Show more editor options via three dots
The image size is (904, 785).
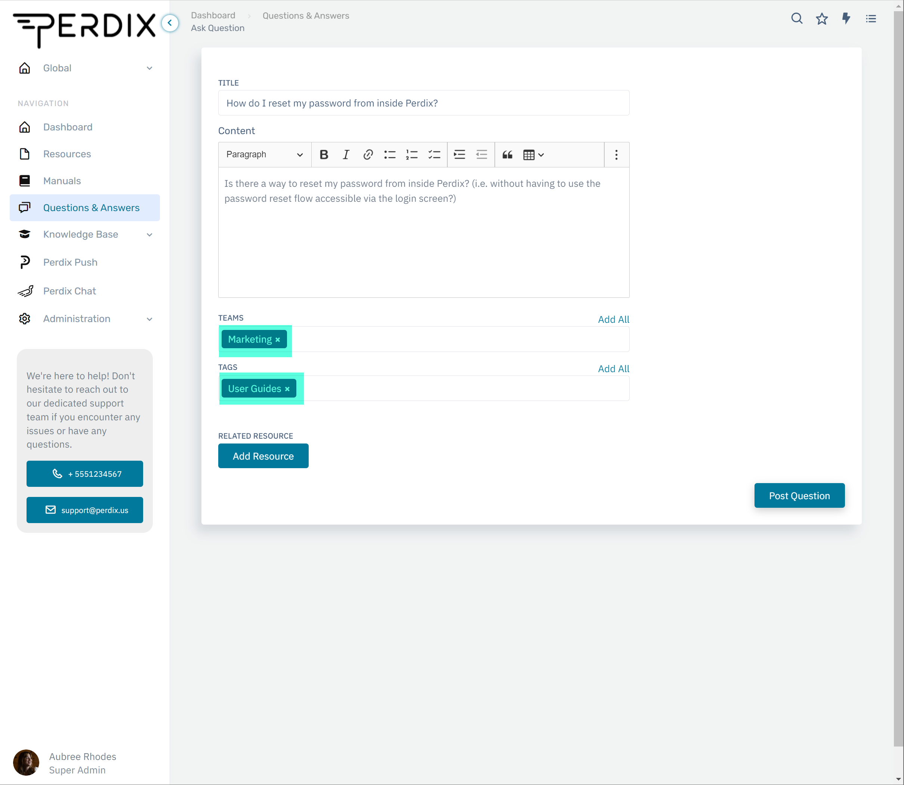[x=616, y=155]
